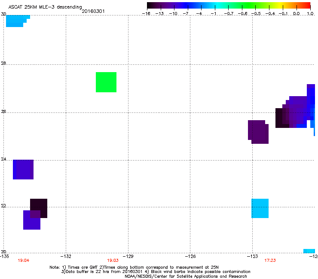Click the ASCAT 25KM MLE-3 descending title

pyautogui.click(x=45, y=7)
